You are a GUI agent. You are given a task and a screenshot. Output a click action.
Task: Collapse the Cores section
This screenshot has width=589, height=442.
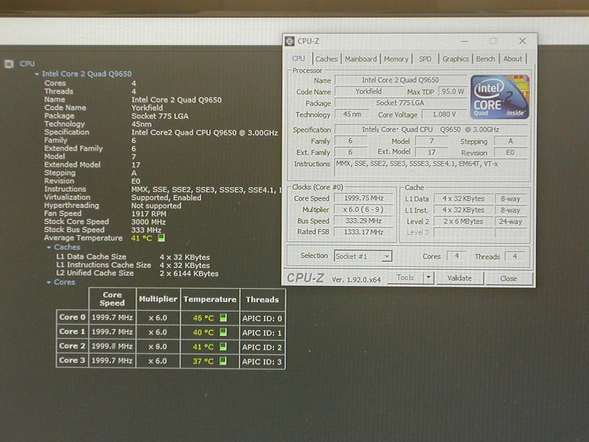pos(49,282)
